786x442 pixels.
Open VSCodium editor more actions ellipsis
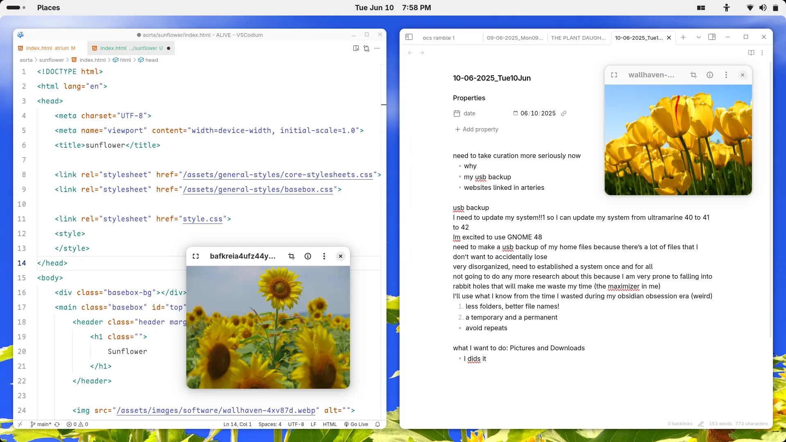377,48
